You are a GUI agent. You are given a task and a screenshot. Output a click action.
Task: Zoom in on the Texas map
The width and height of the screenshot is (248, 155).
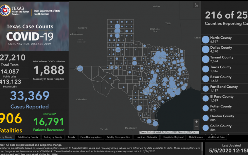(196, 122)
